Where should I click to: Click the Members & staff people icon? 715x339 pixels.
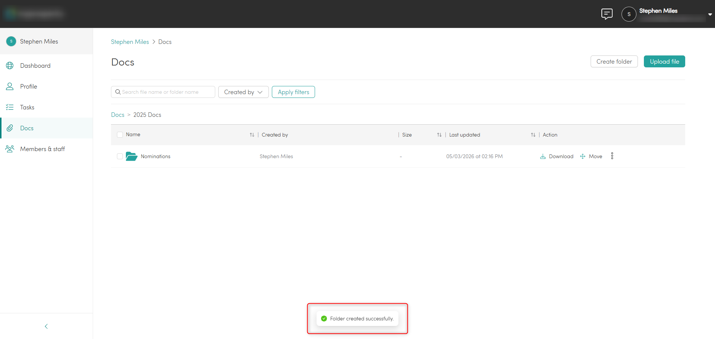click(10, 149)
